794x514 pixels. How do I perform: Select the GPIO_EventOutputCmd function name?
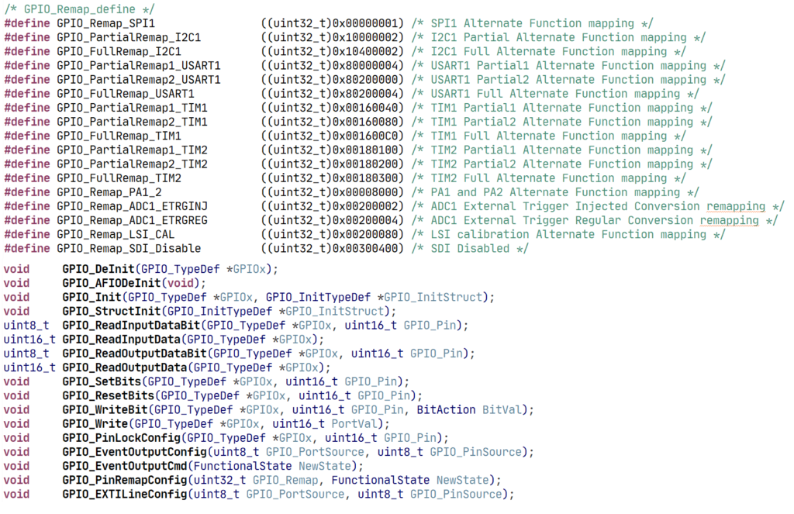125,467
